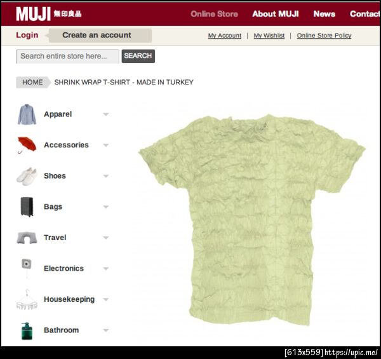Select the Apparel shirt icon
This screenshot has width=381, height=359.
[x=27, y=114]
